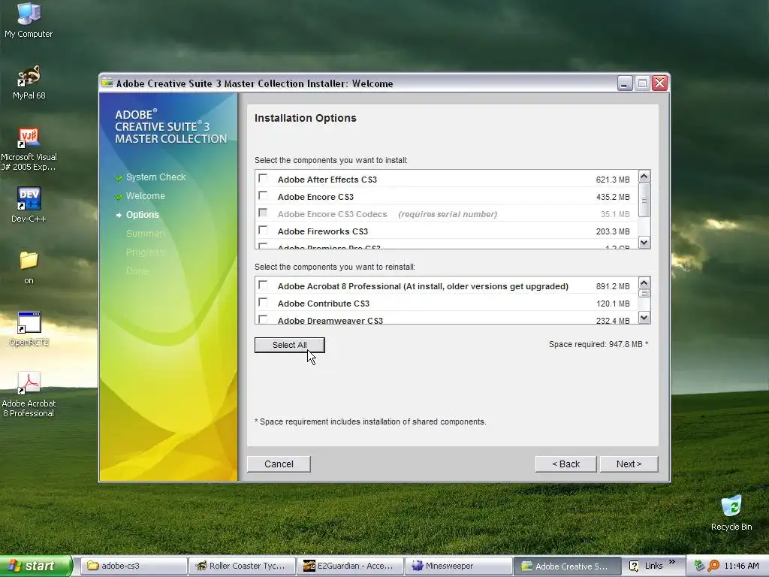Go to the previous step with Back
Image resolution: width=769 pixels, height=577 pixels.
(566, 464)
